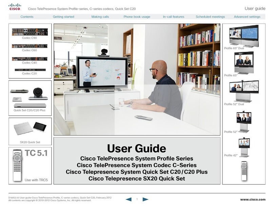274x206 pixels.
Task: Open the Profile 52" Dual thumbnail
Action: point(244,91)
